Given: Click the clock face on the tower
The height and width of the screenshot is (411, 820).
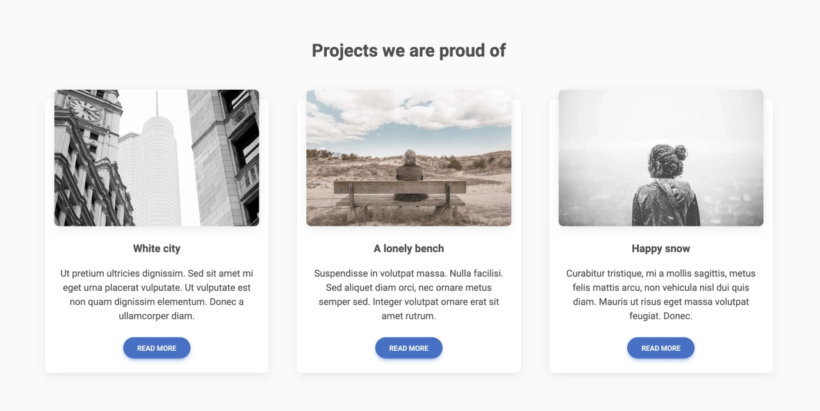Looking at the screenshot, I should coord(84,110).
